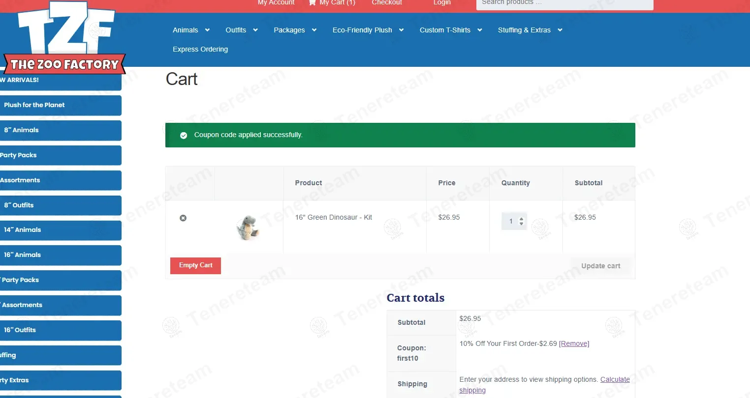
Task: Open Custom T-Shirts menu item
Action: click(x=445, y=30)
